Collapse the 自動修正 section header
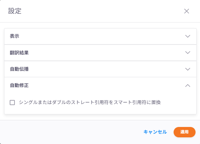The width and height of the screenshot is (200, 144). pos(100,86)
